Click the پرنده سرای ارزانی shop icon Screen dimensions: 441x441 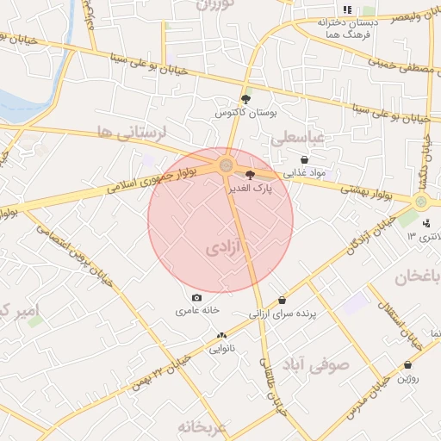pyautogui.click(x=283, y=301)
